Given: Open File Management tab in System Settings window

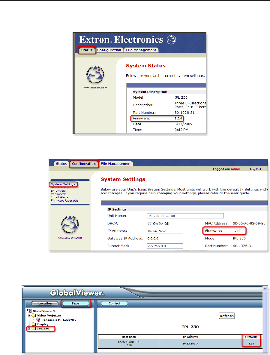Looking at the screenshot, I should tap(115, 164).
